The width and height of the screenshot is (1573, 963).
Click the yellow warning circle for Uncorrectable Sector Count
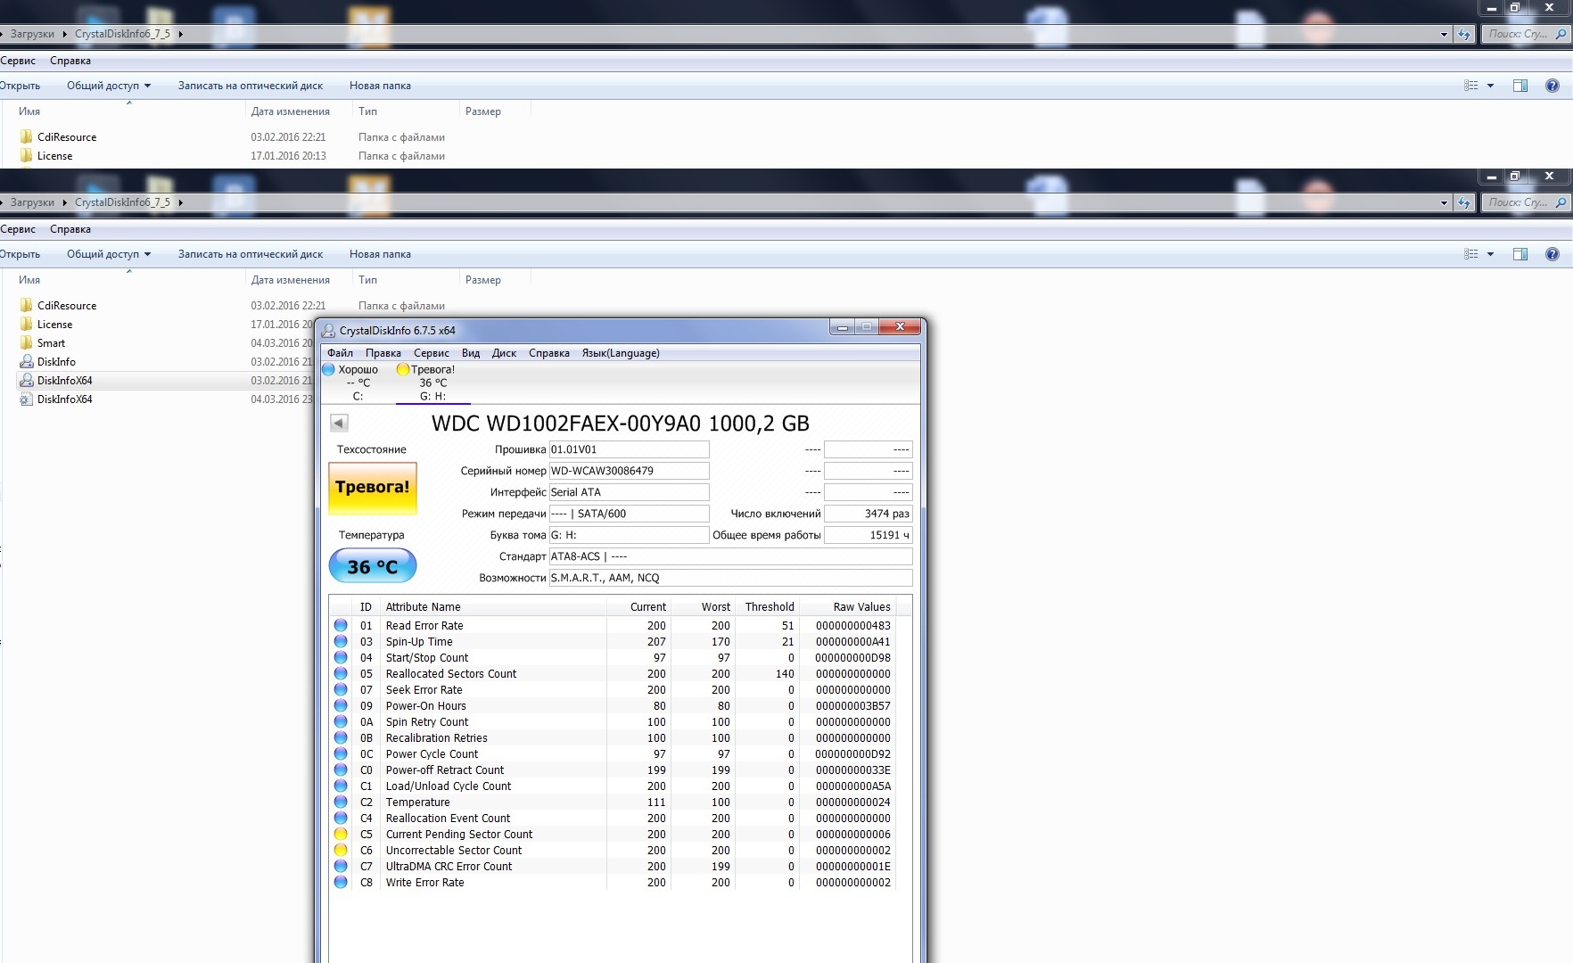[341, 850]
